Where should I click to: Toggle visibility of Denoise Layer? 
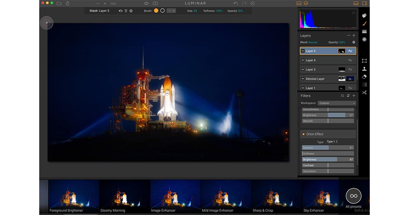point(303,79)
